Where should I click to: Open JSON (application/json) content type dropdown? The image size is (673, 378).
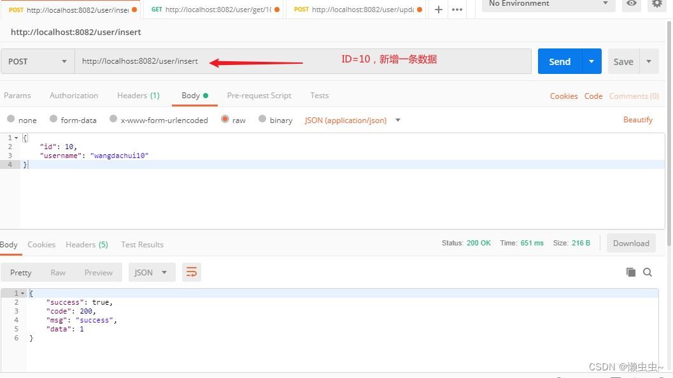[352, 120]
